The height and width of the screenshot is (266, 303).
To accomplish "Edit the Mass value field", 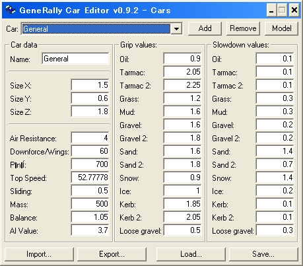I will (x=90, y=204).
